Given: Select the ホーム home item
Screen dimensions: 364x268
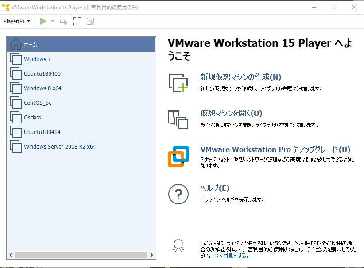Looking at the screenshot, I should pos(81,44).
